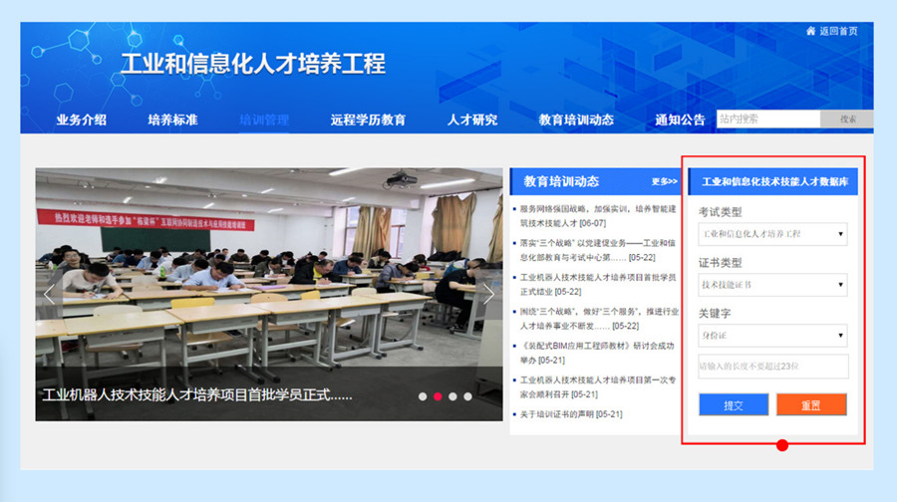
Task: Focus the 站内搜索 search field
Action: [767, 120]
